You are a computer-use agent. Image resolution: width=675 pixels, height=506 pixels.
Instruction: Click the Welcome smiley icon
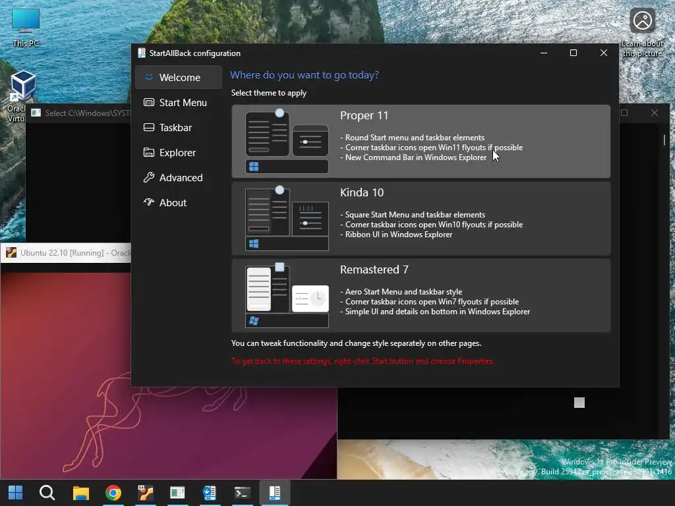148,77
